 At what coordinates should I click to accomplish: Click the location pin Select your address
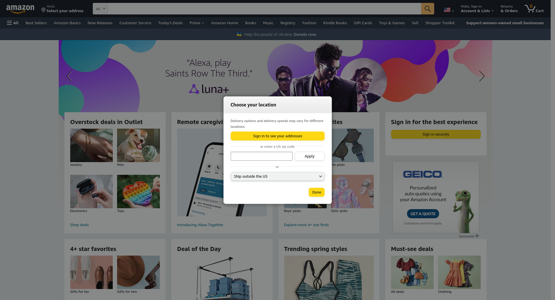click(62, 9)
